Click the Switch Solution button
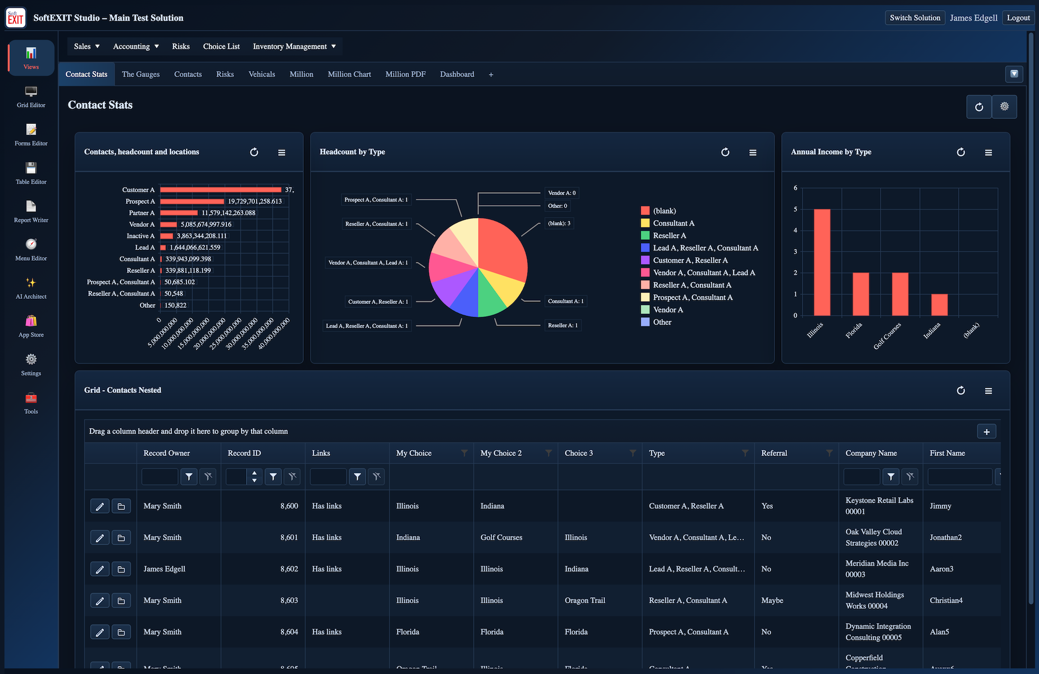 [915, 17]
